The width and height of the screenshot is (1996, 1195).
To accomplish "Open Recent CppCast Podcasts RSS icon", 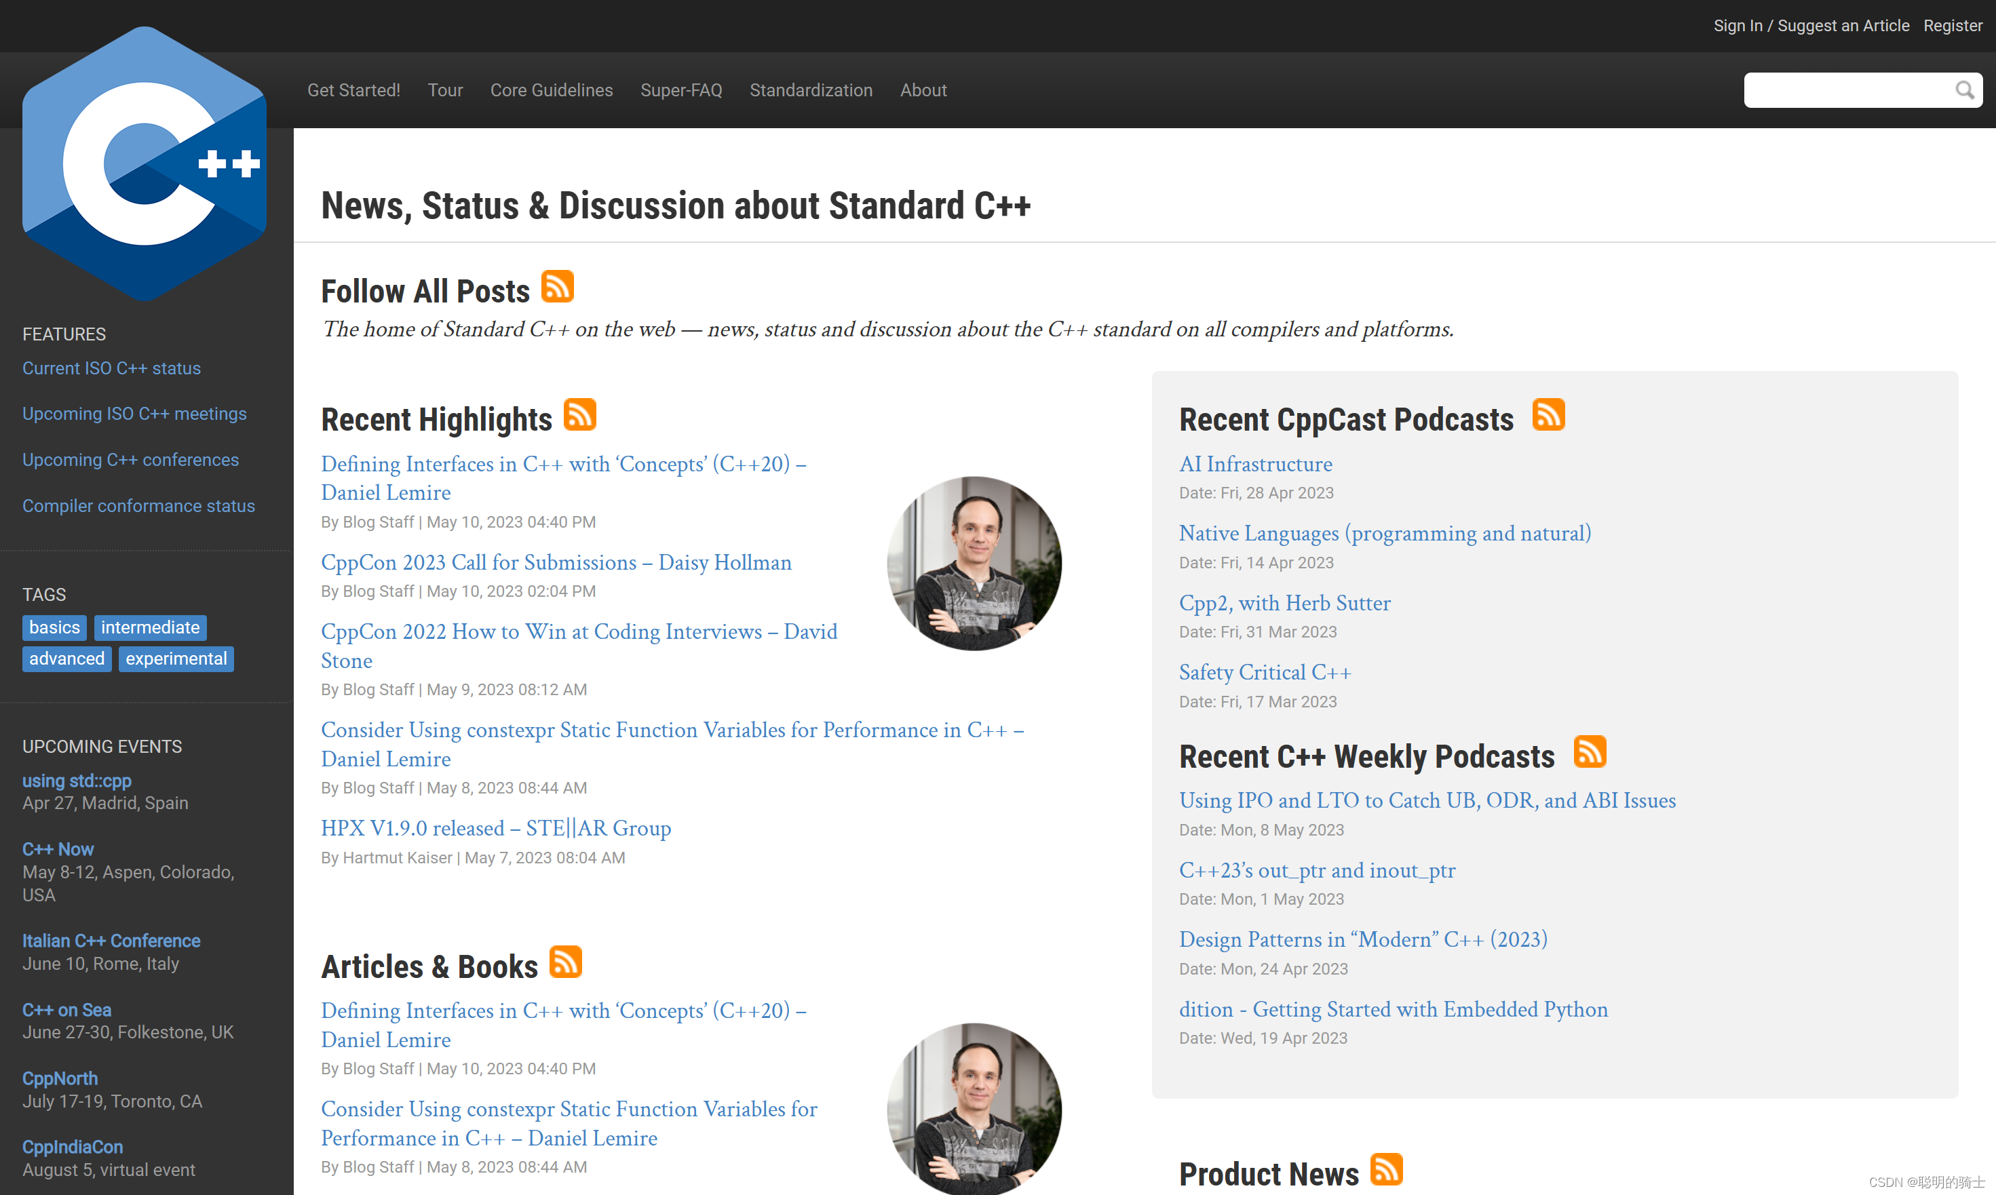I will click(x=1548, y=414).
